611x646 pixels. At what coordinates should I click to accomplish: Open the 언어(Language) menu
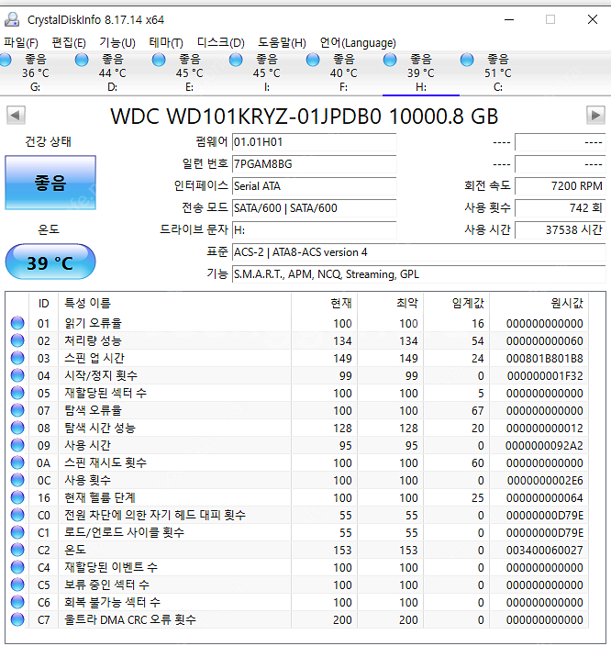tap(358, 43)
